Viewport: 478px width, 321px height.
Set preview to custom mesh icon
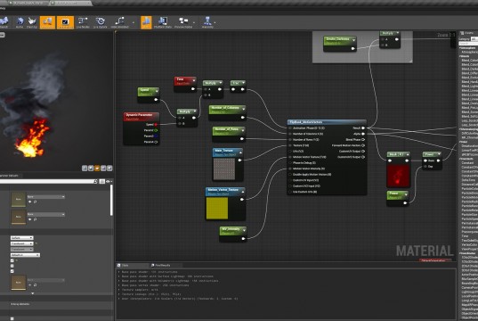pos(109,169)
